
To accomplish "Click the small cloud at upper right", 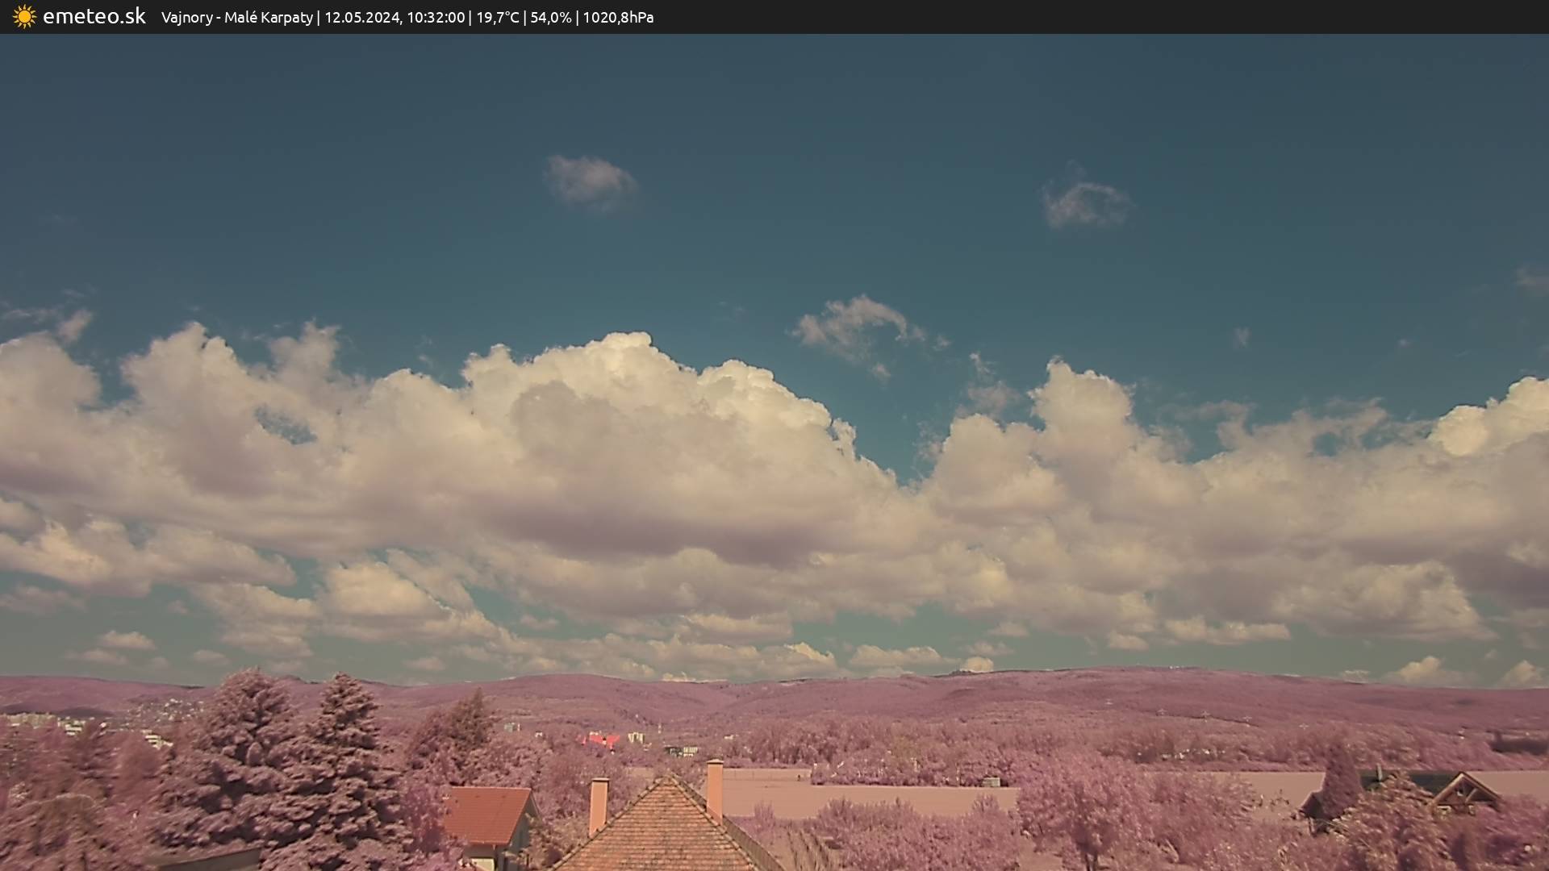I will pyautogui.click(x=1085, y=203).
